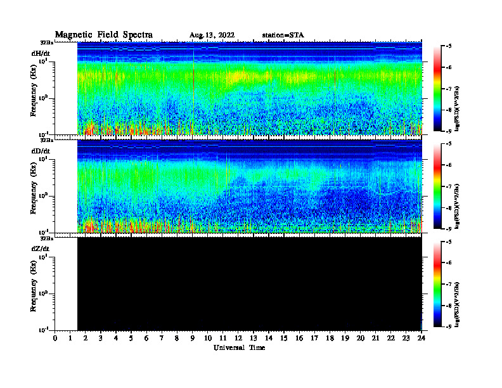The image size is (502, 388).
Task: Click hour 22 on the Universal Time axis
Action: coord(391,338)
